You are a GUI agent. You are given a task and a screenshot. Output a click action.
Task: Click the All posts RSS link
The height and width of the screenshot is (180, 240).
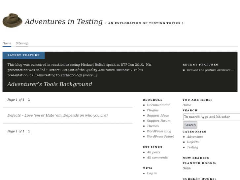[x=154, y=152]
